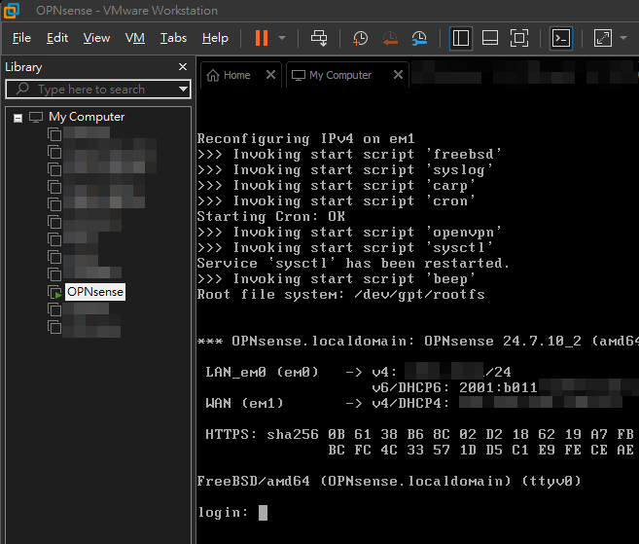Image resolution: width=639 pixels, height=544 pixels.
Task: Open the Edit menu
Action: point(57,38)
